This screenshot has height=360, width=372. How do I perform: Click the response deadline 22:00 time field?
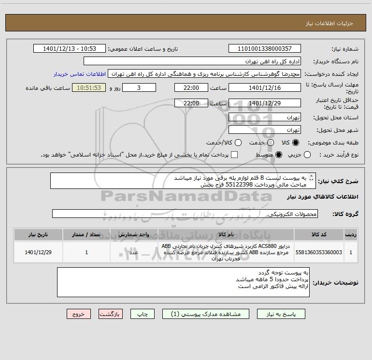click(x=191, y=88)
